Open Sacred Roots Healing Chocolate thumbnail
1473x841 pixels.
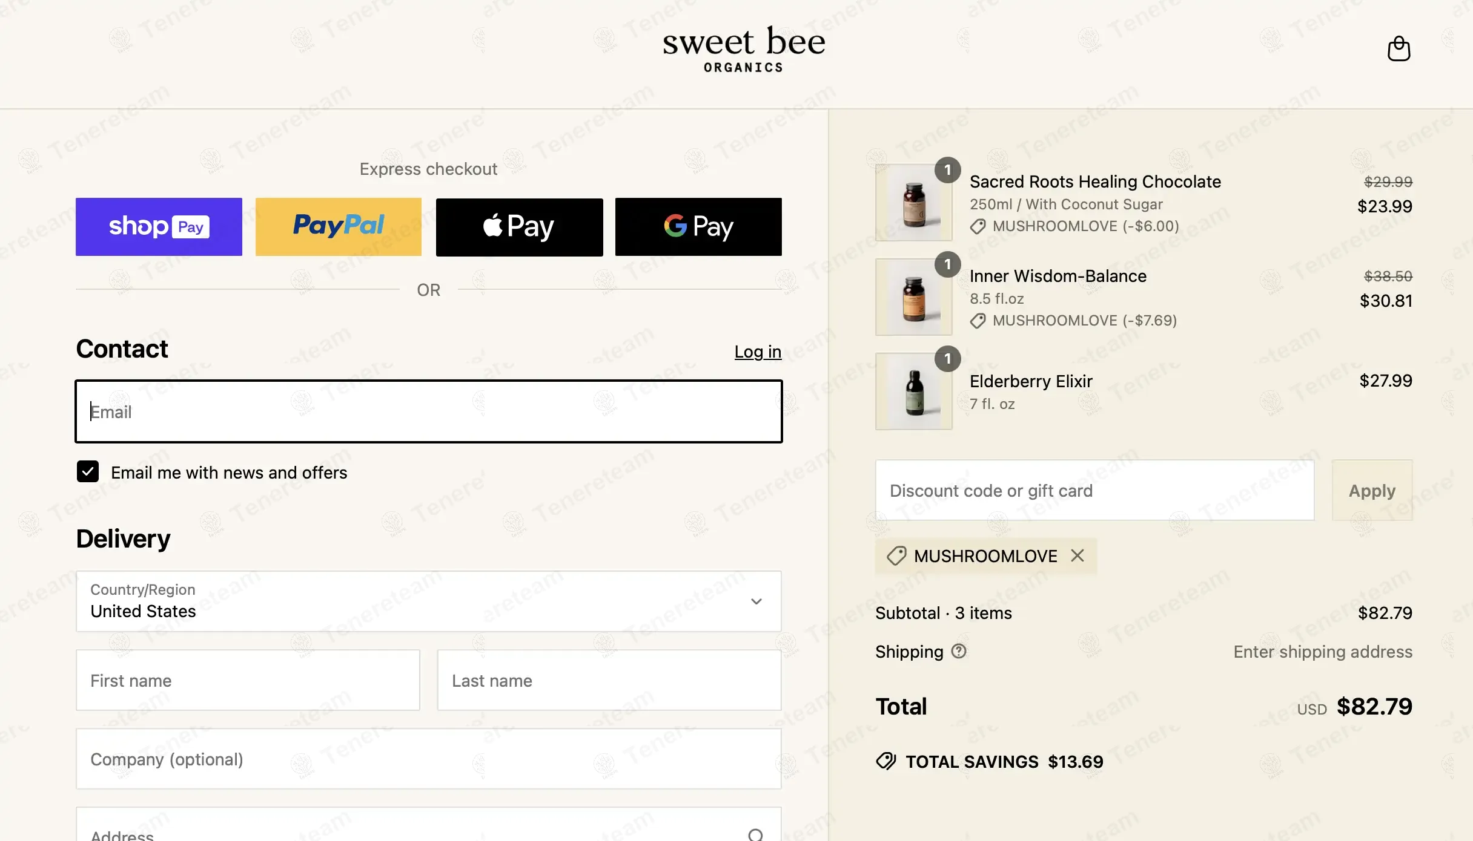pos(913,203)
